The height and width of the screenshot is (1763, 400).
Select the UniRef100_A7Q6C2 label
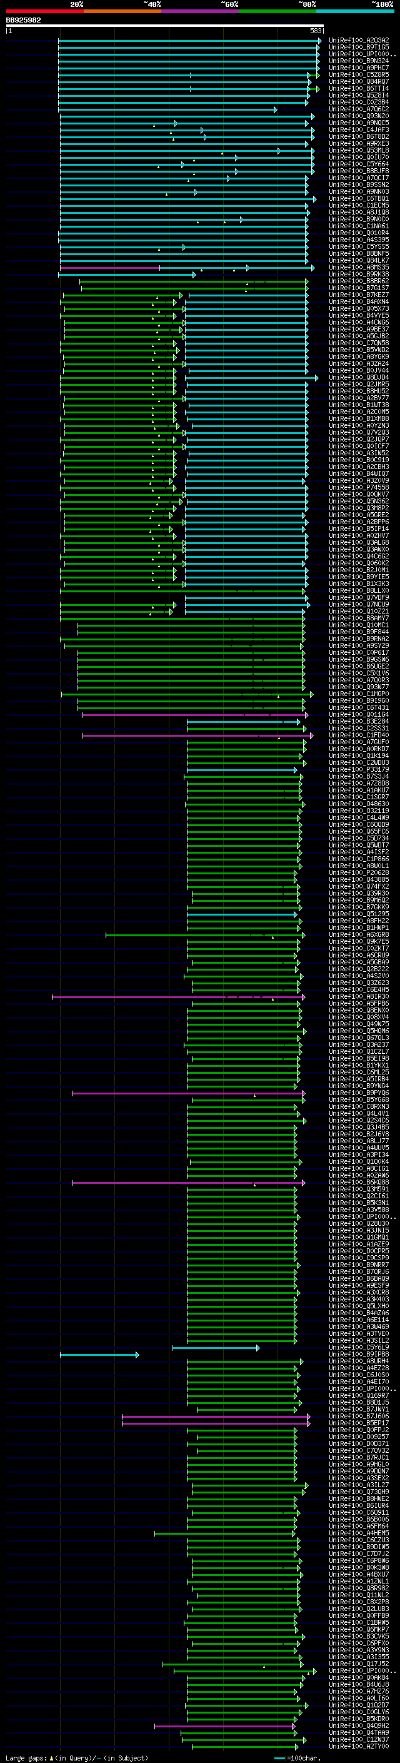[x=359, y=109]
